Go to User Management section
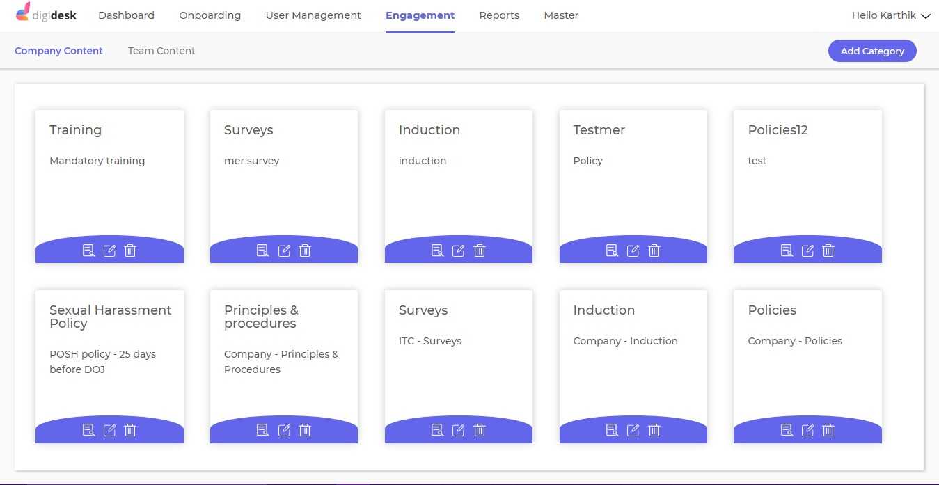Image resolution: width=939 pixels, height=485 pixels. 313,15
